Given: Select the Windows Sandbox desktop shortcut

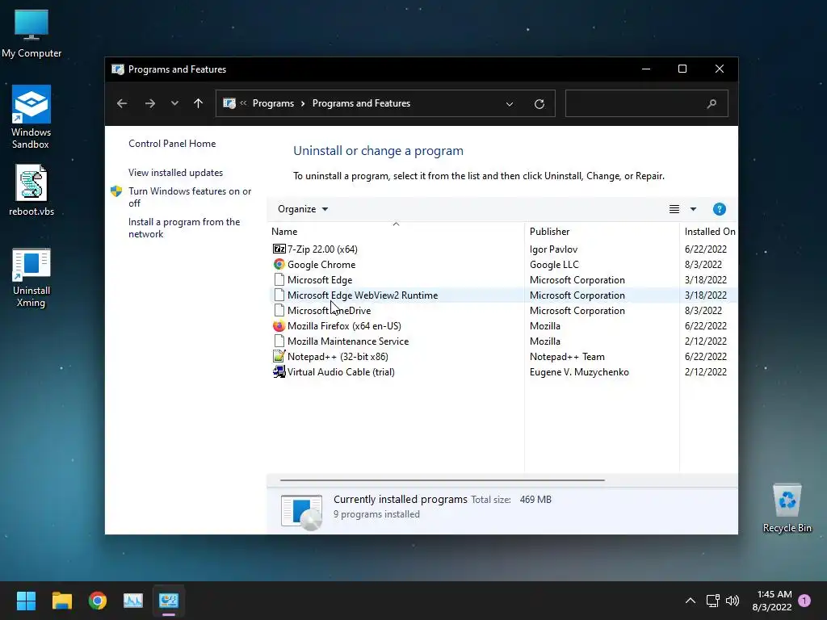Looking at the screenshot, I should (x=31, y=117).
